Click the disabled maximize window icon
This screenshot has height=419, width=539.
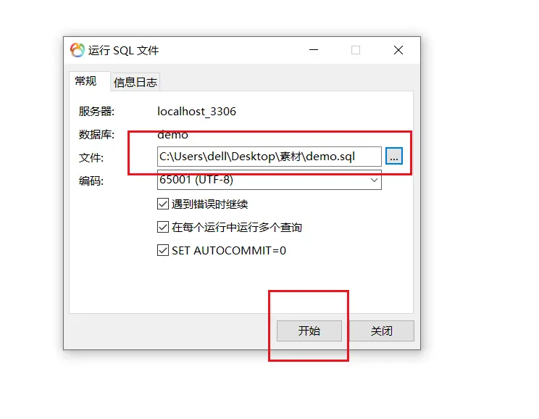coord(356,50)
